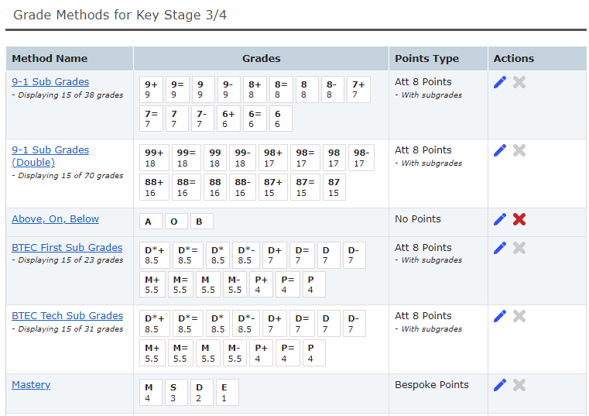
Task: Edit the 9-1 Sub Grades method
Action: (500, 82)
